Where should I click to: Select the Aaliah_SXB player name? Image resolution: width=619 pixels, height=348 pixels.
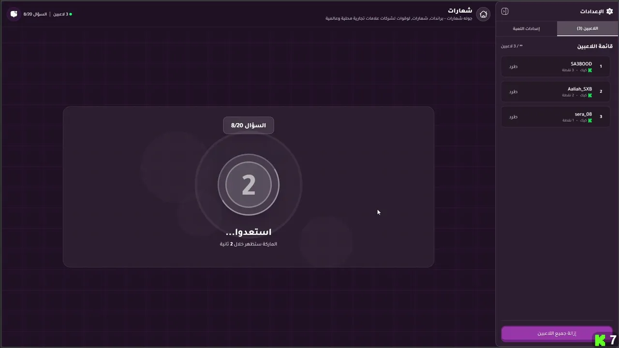580,89
